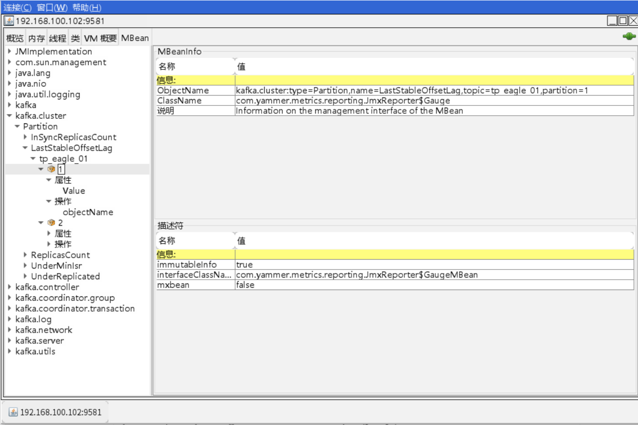This screenshot has height=425, width=638.
Task: Expand the java.nio node
Action: tap(9, 83)
